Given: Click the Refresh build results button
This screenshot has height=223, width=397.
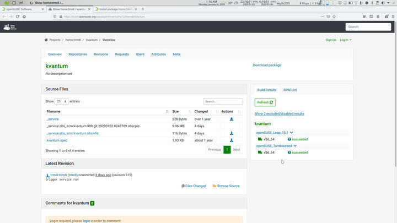Looking at the screenshot, I should (x=265, y=102).
